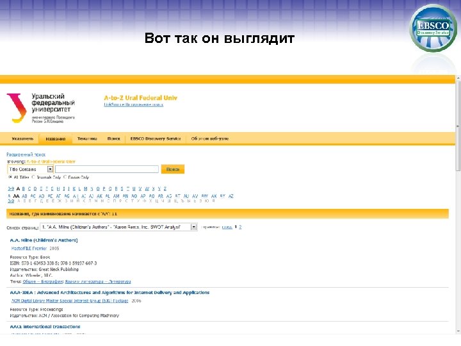Select the AC prefix link
The width and height of the screenshot is (461, 346).
33,196
